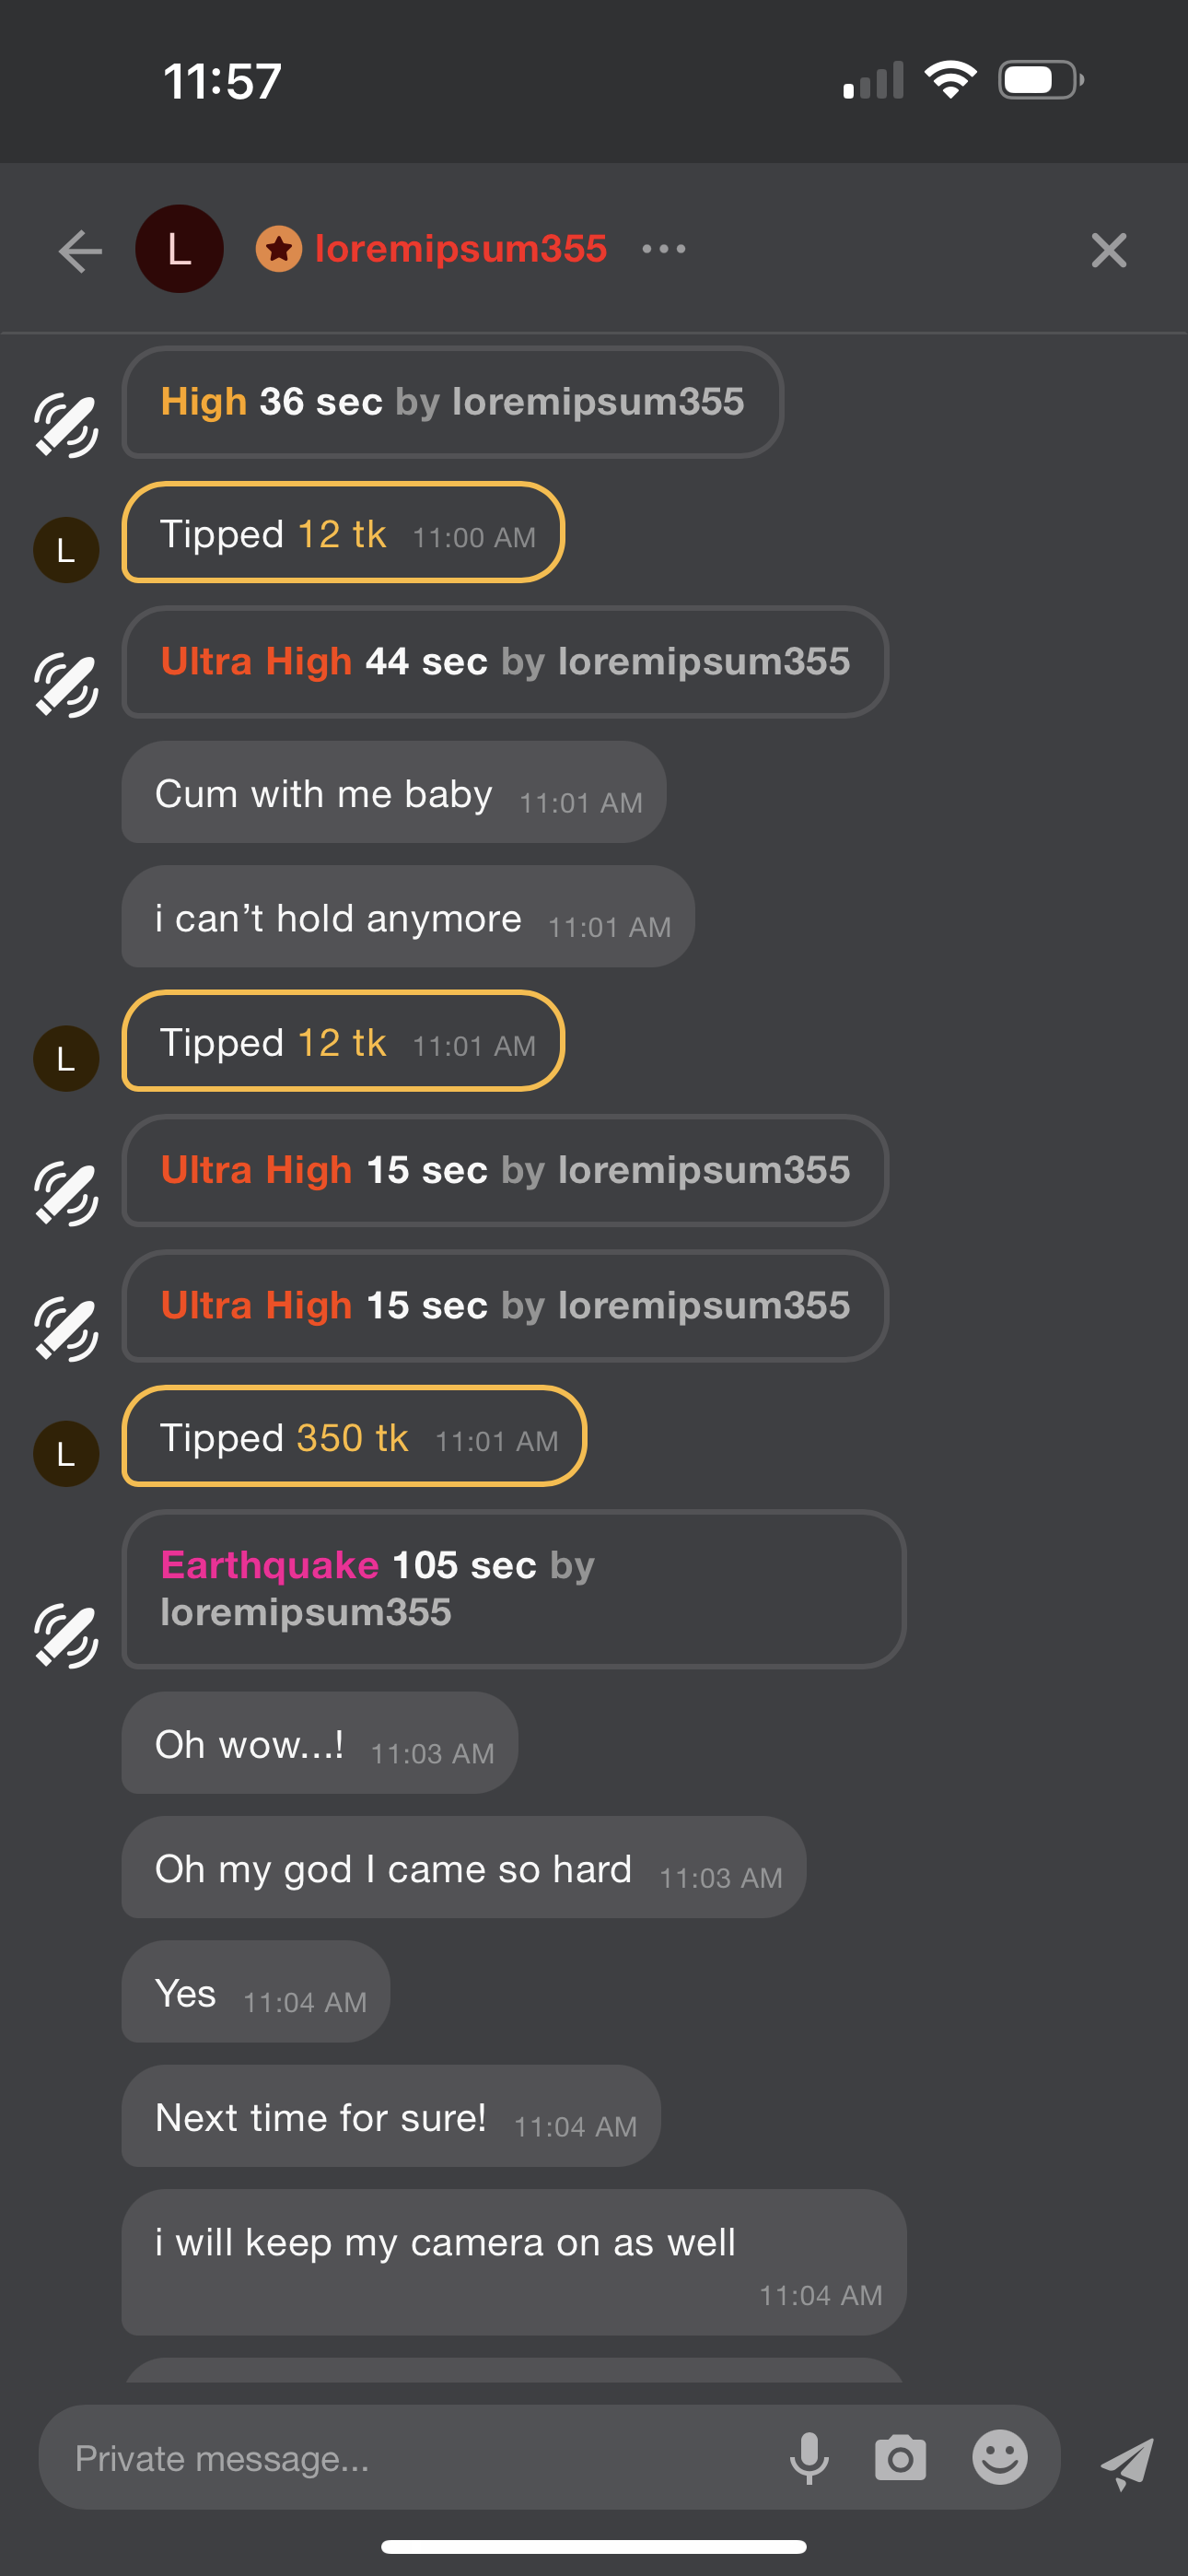Screen dimensions: 1188x2576
Task: Open the camera attachment icon
Action: click(900, 2458)
